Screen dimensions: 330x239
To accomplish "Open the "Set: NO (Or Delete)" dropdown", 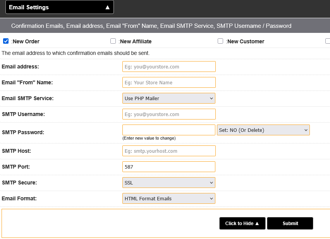I will [x=263, y=130].
